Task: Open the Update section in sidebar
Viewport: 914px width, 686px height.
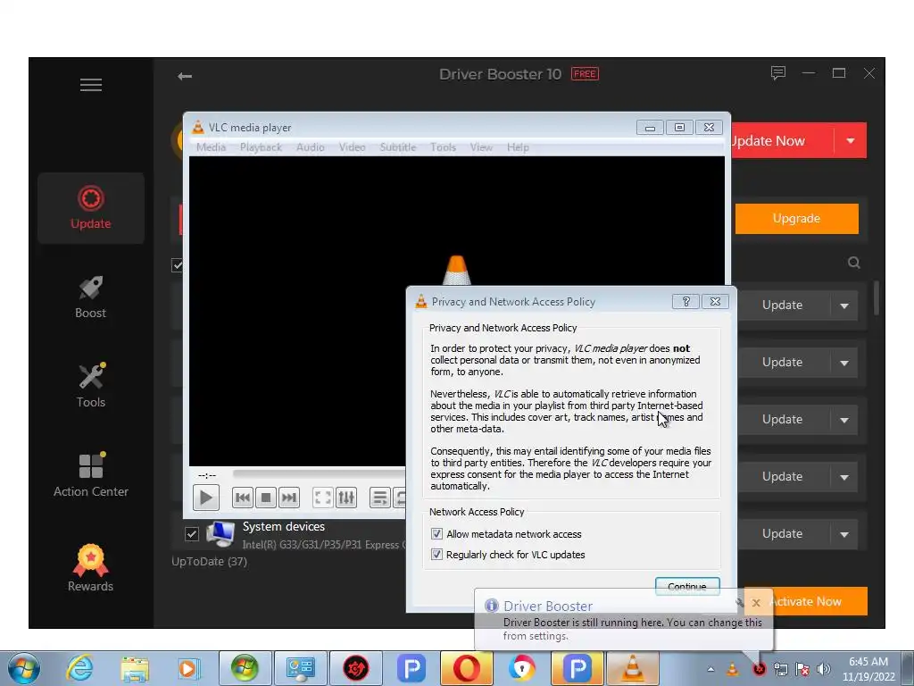Action: (90, 208)
